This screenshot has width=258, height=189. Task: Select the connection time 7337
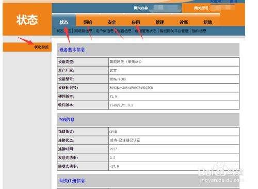click(x=113, y=149)
